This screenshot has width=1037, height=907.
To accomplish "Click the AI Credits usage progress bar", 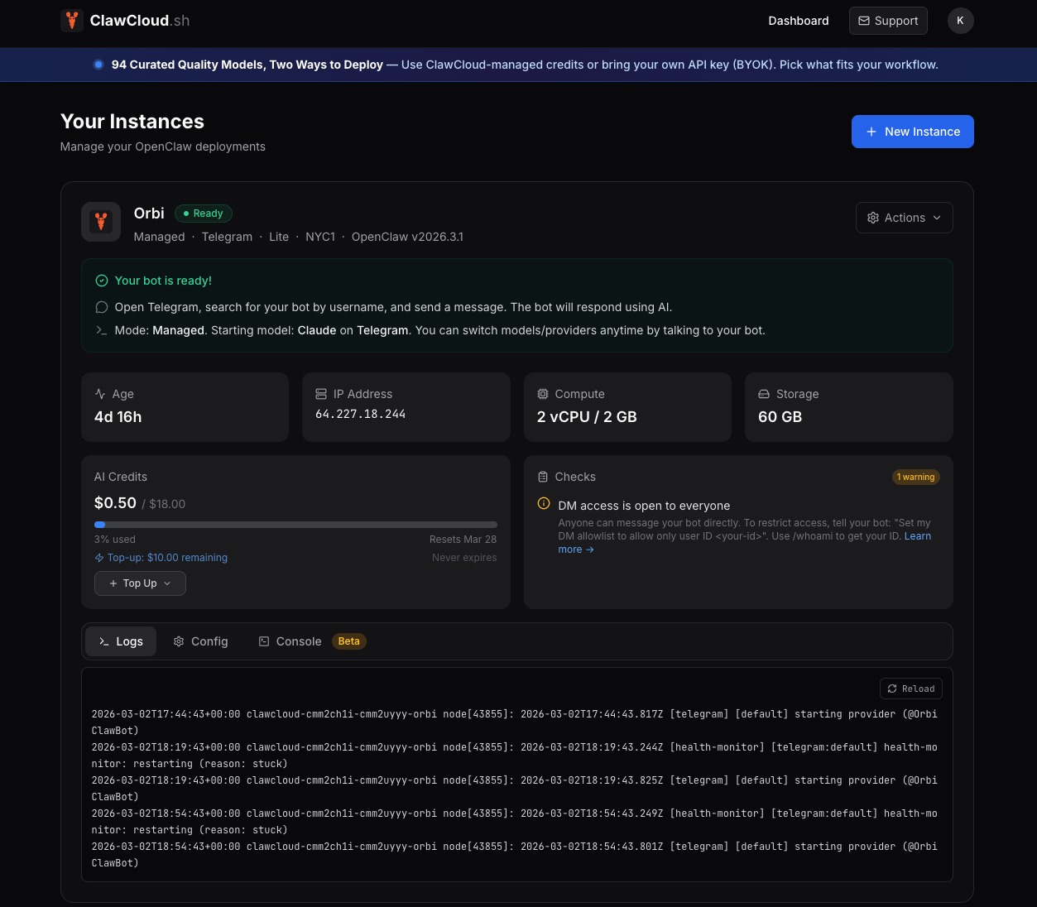I will 295,525.
